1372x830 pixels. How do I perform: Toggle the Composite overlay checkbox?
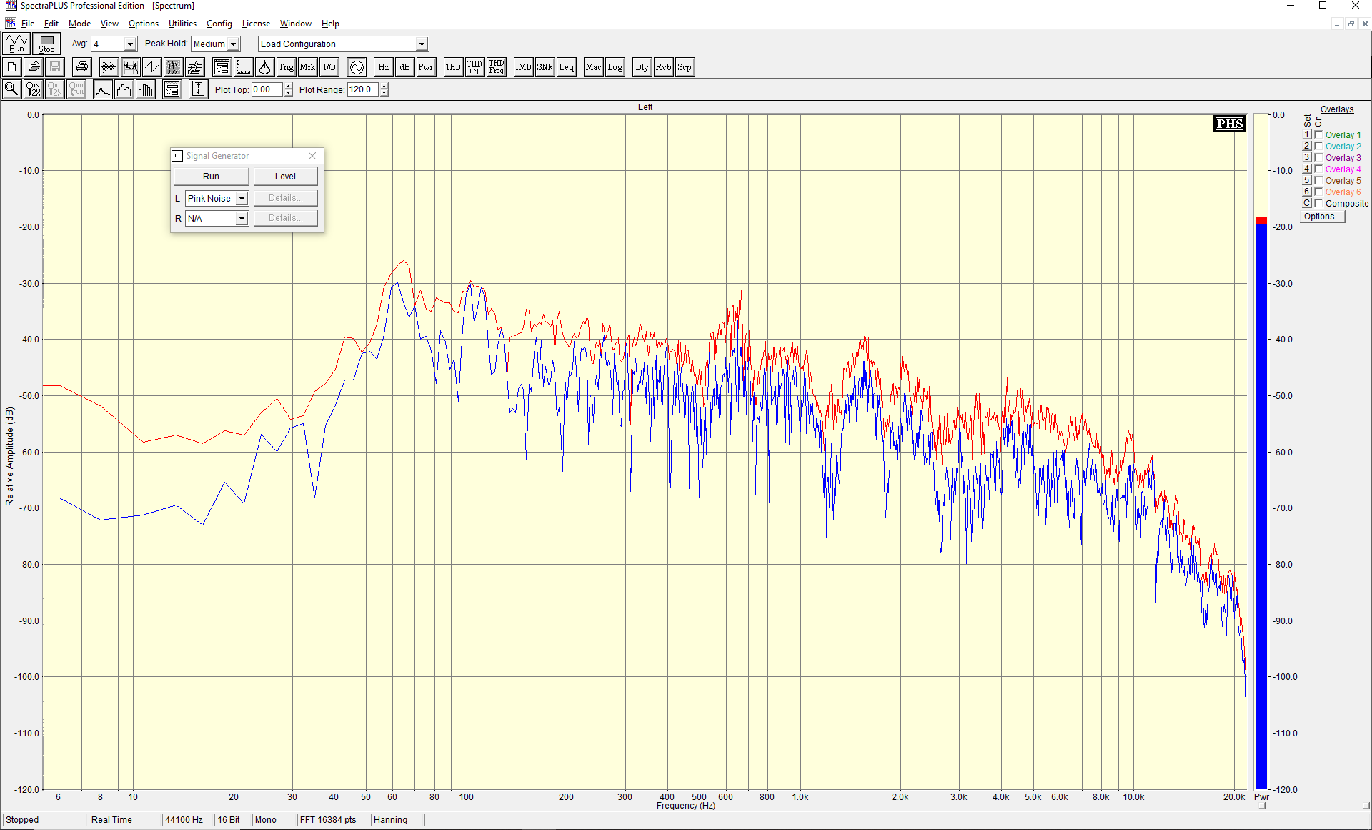pyautogui.click(x=1318, y=203)
